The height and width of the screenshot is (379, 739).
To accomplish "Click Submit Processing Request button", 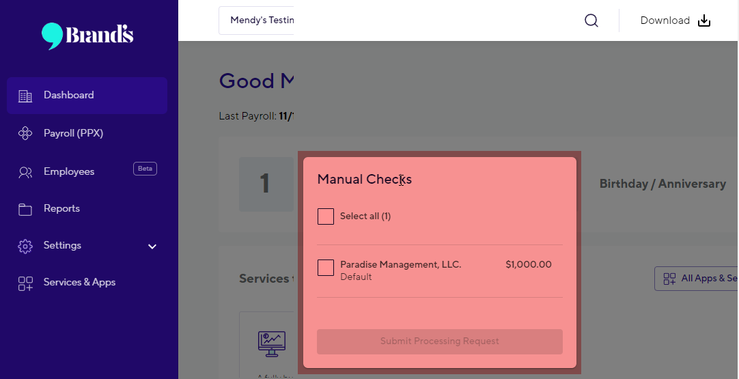I will pos(440,341).
